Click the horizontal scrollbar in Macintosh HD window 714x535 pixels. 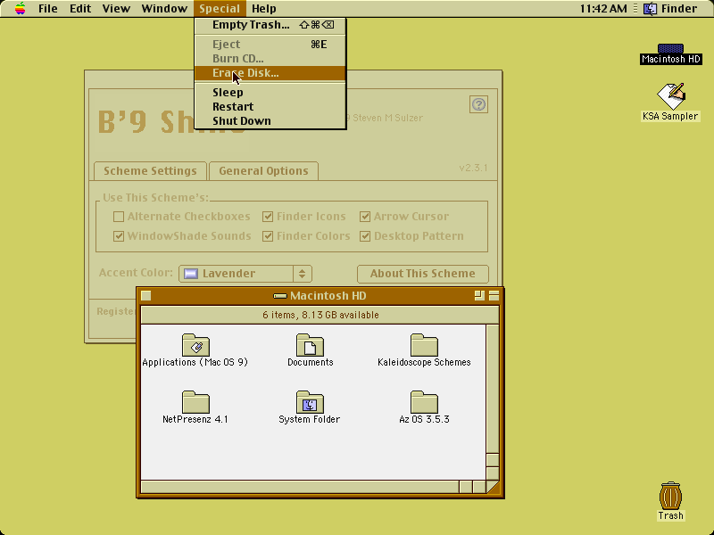click(x=313, y=487)
